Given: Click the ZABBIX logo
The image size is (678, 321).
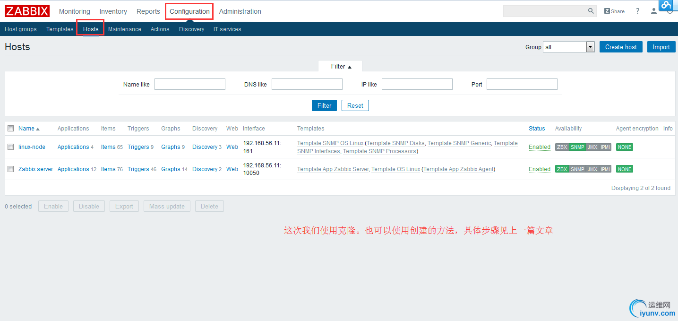Looking at the screenshot, I should click(x=27, y=11).
